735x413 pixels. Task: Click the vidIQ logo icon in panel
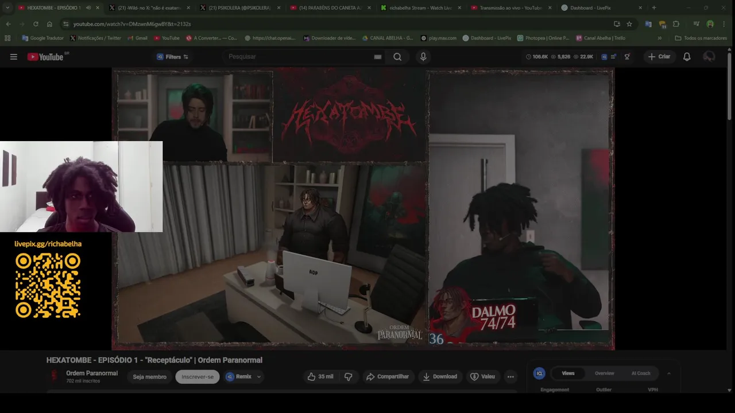(539, 373)
